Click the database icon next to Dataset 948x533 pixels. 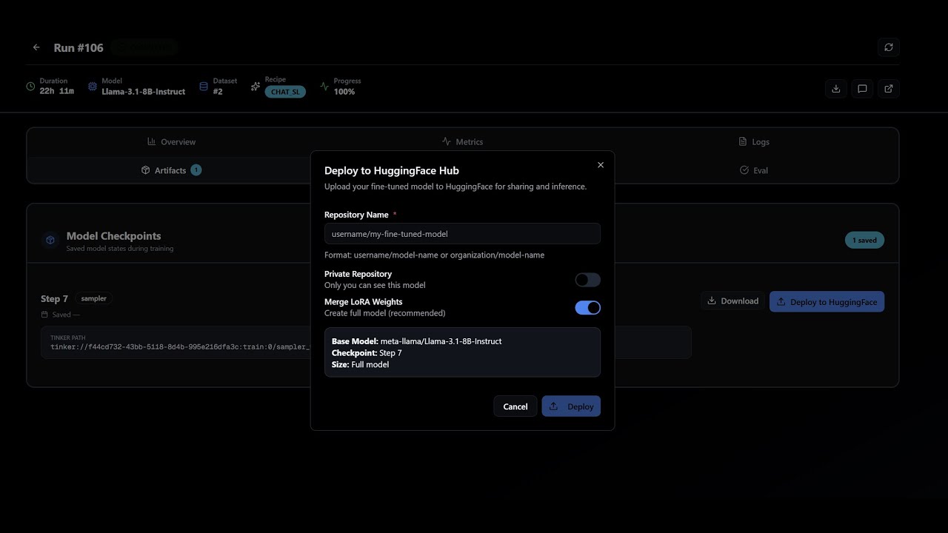204,87
